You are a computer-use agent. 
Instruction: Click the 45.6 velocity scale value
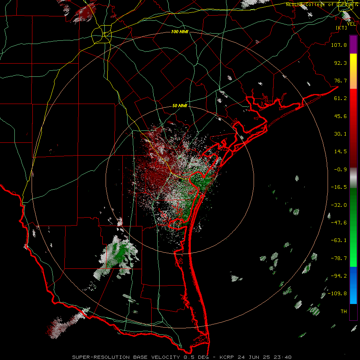pos(340,116)
